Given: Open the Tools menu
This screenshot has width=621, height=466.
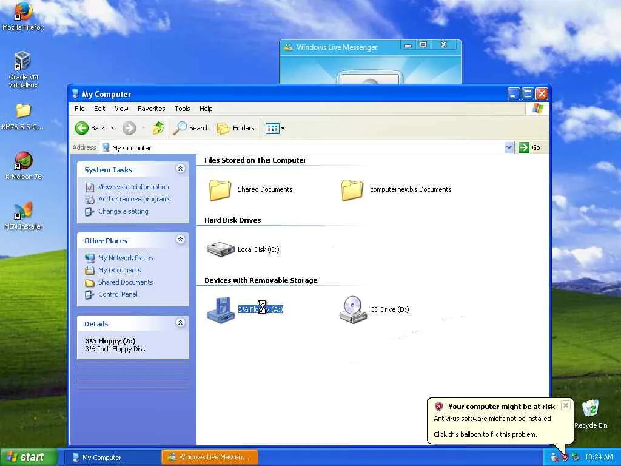Looking at the screenshot, I should click(183, 109).
